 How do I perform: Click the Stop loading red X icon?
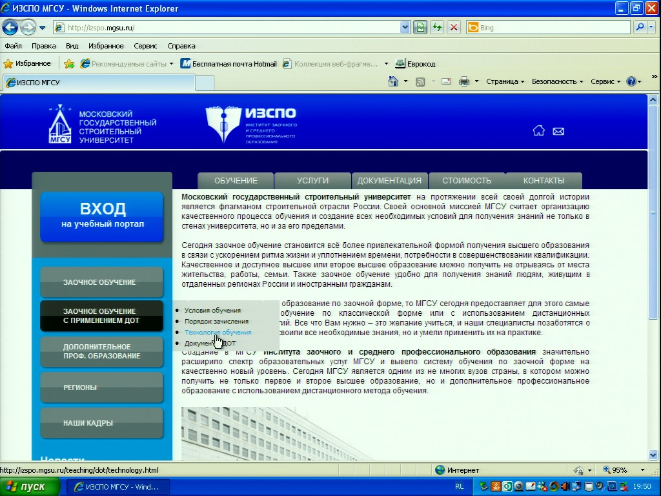tap(454, 28)
